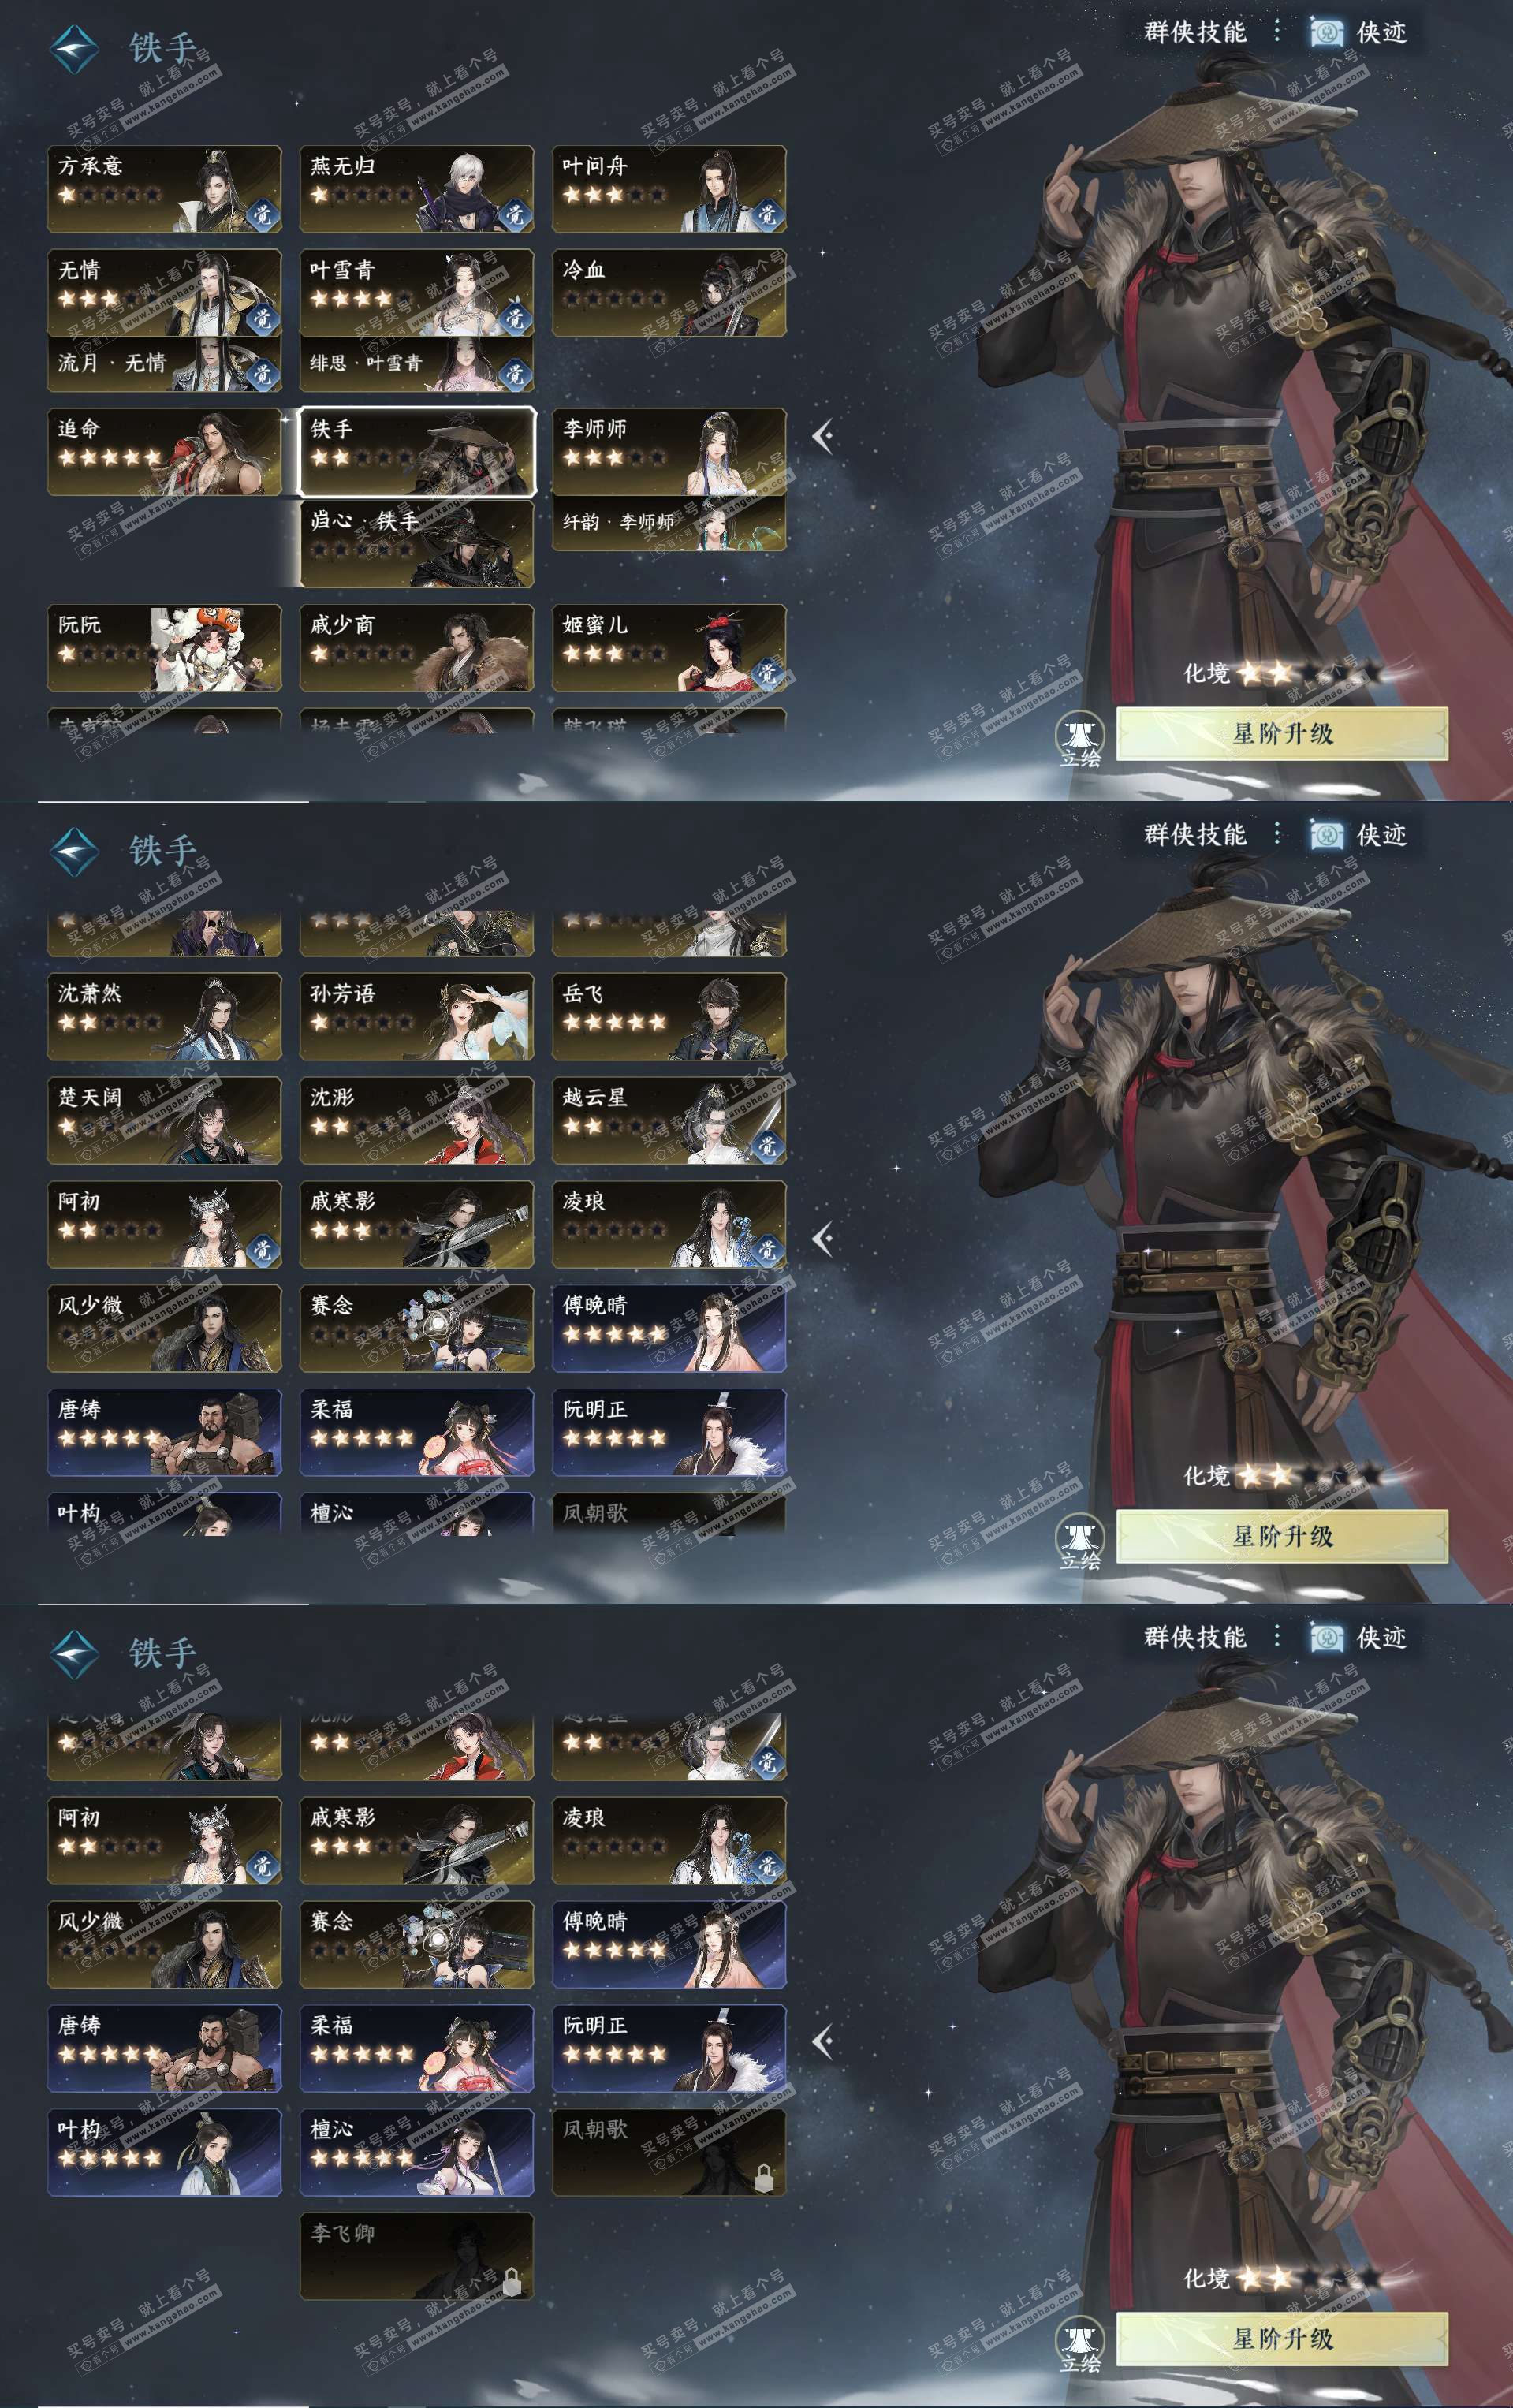Select the 孙芳语 hero card

click(x=417, y=1016)
